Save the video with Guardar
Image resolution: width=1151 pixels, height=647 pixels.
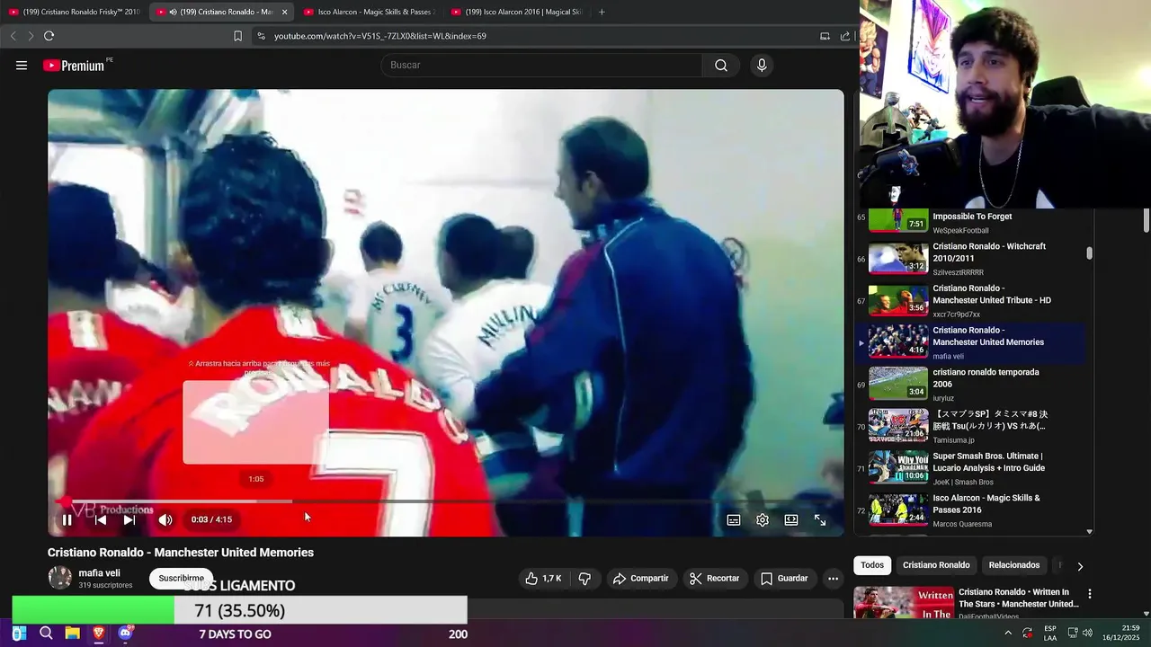coord(784,579)
